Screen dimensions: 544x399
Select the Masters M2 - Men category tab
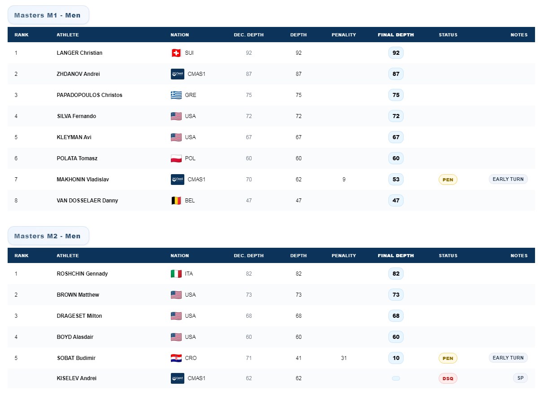click(48, 236)
